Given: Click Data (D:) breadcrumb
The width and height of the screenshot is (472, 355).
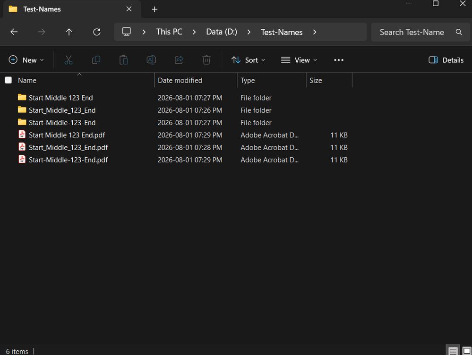Looking at the screenshot, I should pyautogui.click(x=222, y=32).
